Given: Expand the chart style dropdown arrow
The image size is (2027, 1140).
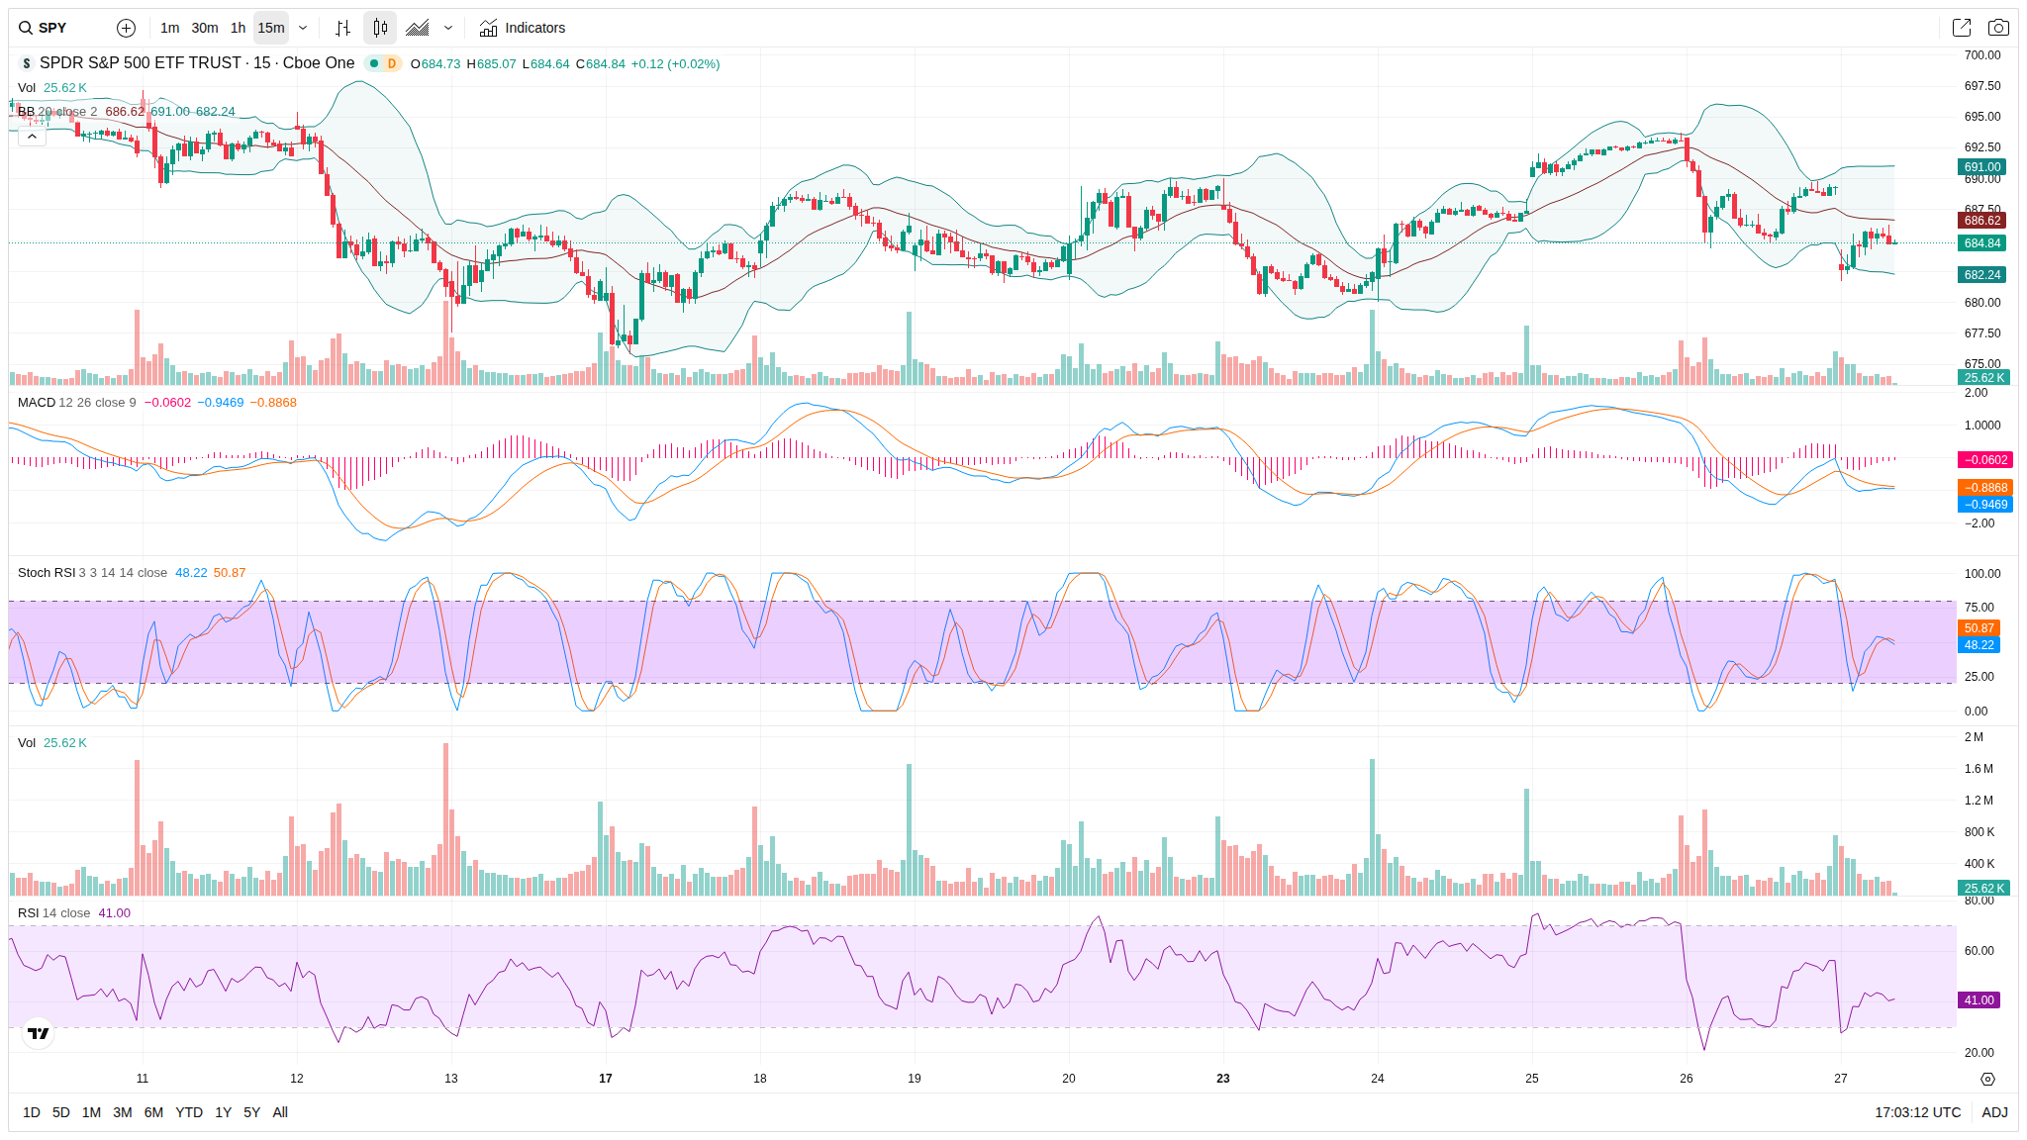Looking at the screenshot, I should (x=448, y=28).
